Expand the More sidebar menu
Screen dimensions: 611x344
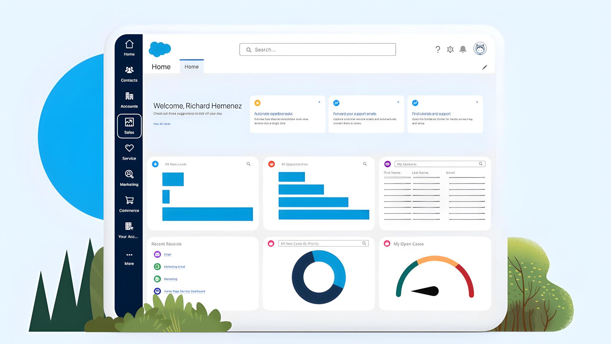[x=129, y=259]
